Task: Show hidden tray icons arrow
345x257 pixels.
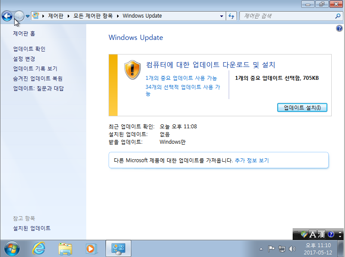Action: (x=261, y=249)
